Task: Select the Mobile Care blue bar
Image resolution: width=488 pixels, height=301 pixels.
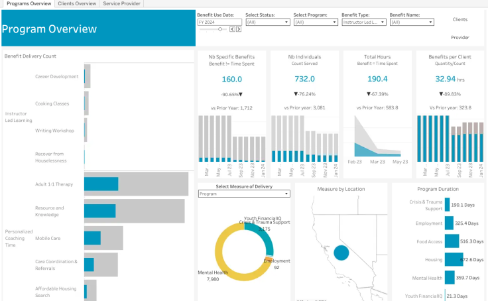Action: pyautogui.click(x=92, y=238)
